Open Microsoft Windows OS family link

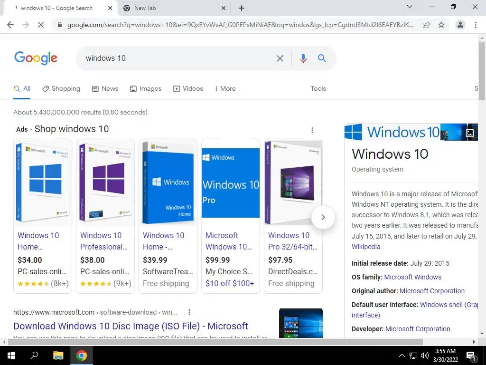[x=412, y=277]
